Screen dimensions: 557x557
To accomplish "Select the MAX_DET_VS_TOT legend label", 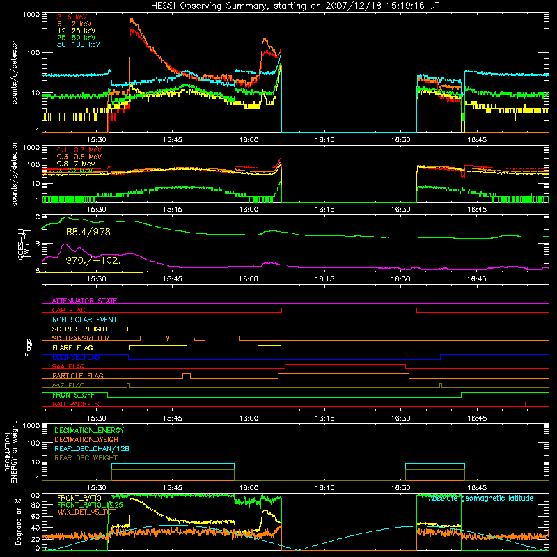I will point(86,512).
